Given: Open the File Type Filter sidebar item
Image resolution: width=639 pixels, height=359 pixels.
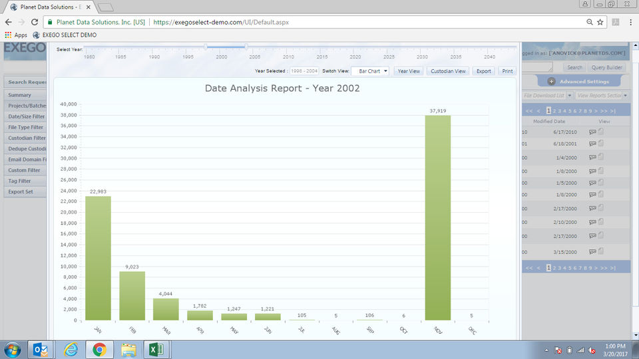Looking at the screenshot, I should tap(25, 127).
